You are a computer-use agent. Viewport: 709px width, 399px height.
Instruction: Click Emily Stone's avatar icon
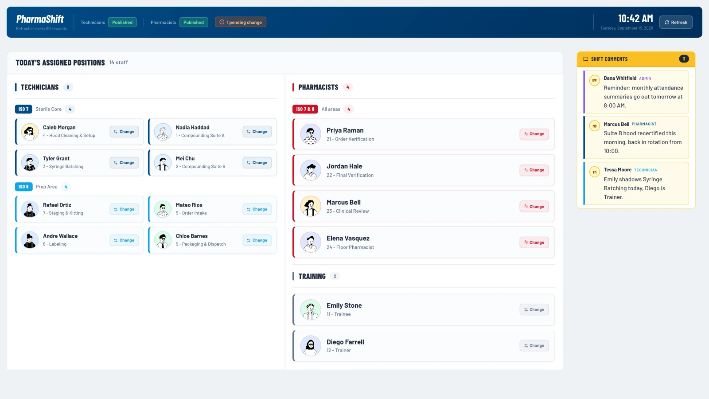point(311,309)
